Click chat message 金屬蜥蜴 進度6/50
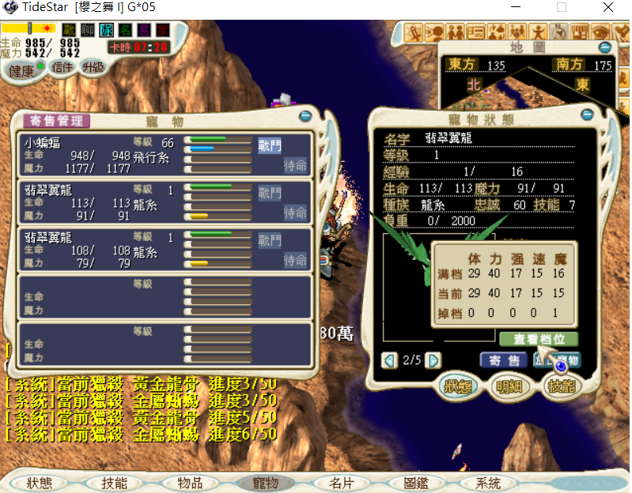This screenshot has width=632, height=493. (x=141, y=435)
